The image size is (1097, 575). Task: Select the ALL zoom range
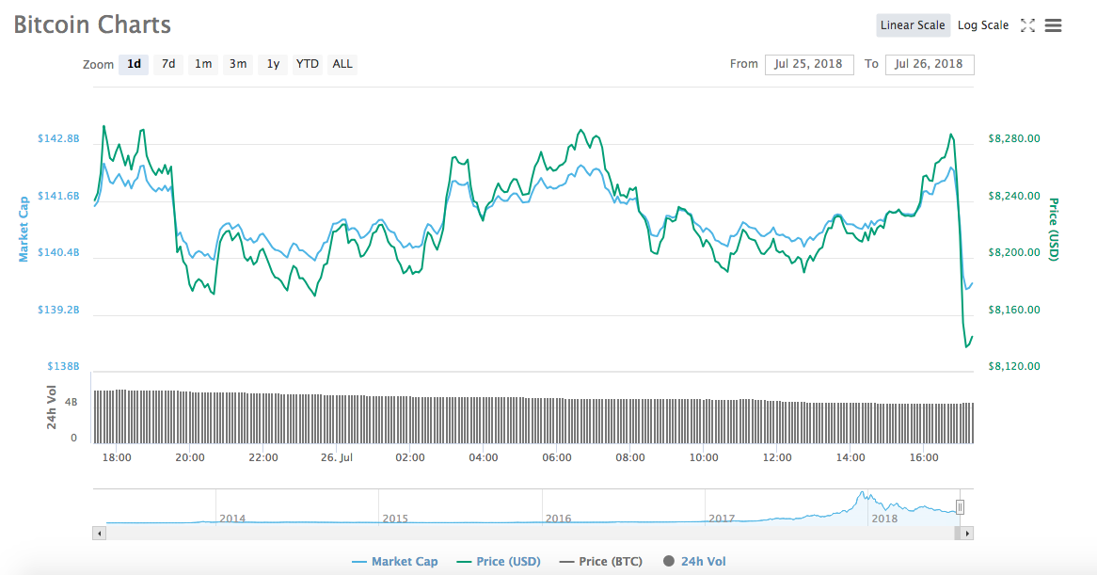pos(342,64)
